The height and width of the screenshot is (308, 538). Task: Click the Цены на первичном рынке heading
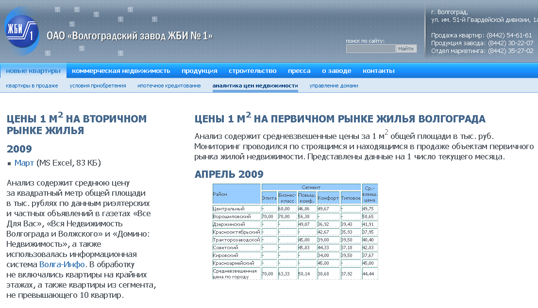pyautogui.click(x=340, y=119)
